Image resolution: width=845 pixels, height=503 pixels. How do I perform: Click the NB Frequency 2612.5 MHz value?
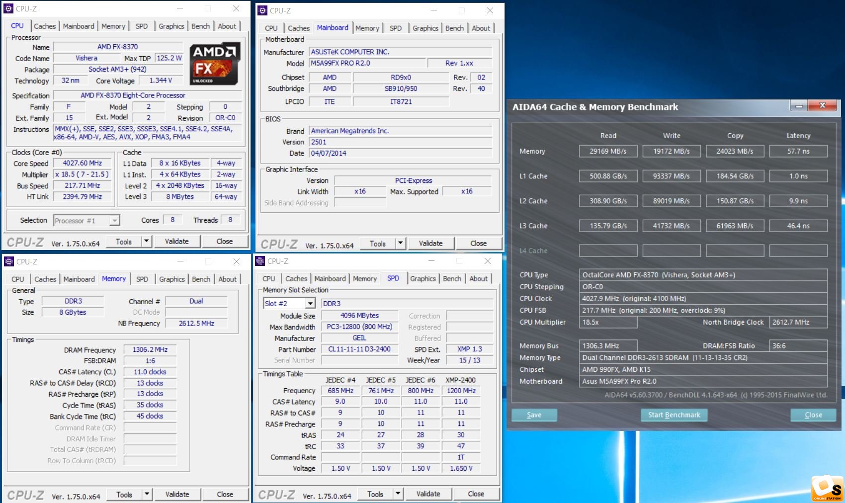click(x=197, y=323)
